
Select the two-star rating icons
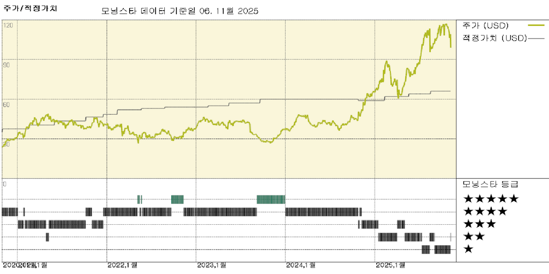click(473, 236)
